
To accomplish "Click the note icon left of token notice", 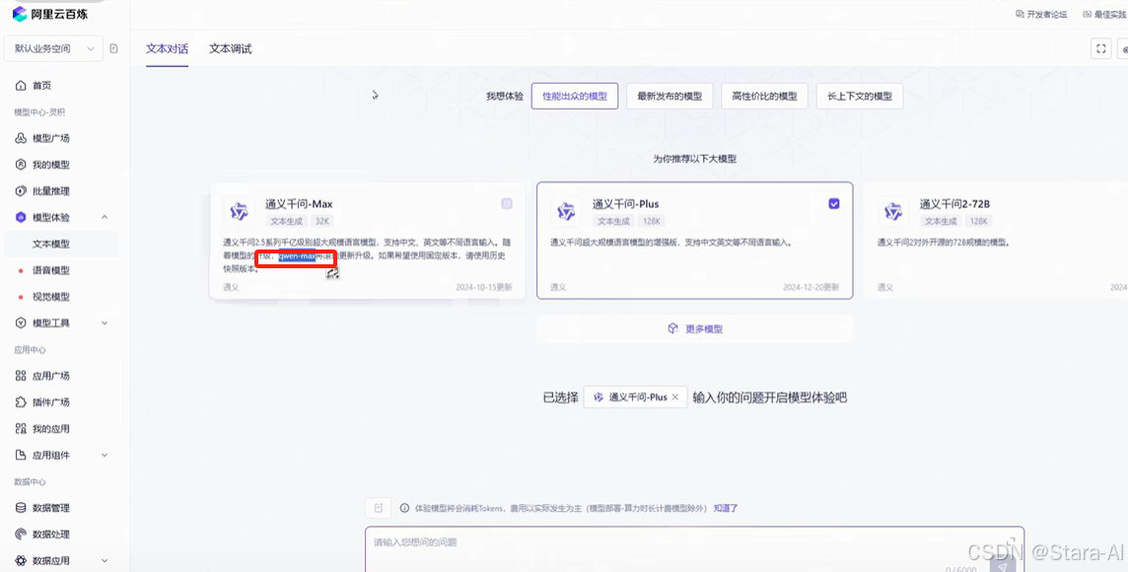I will (379, 508).
